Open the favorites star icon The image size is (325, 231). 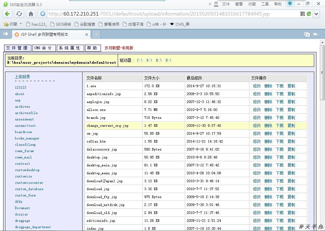point(6,24)
